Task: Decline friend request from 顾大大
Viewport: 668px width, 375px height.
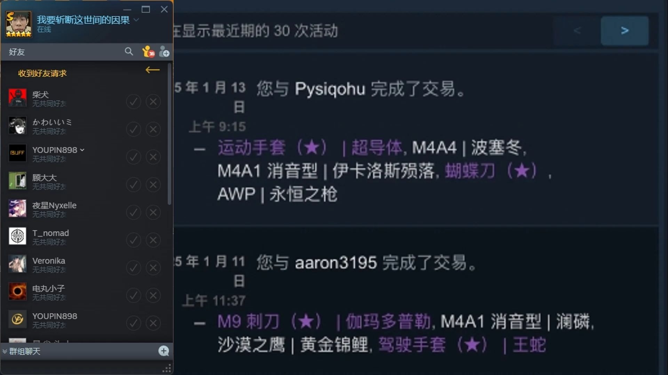Action: [153, 185]
